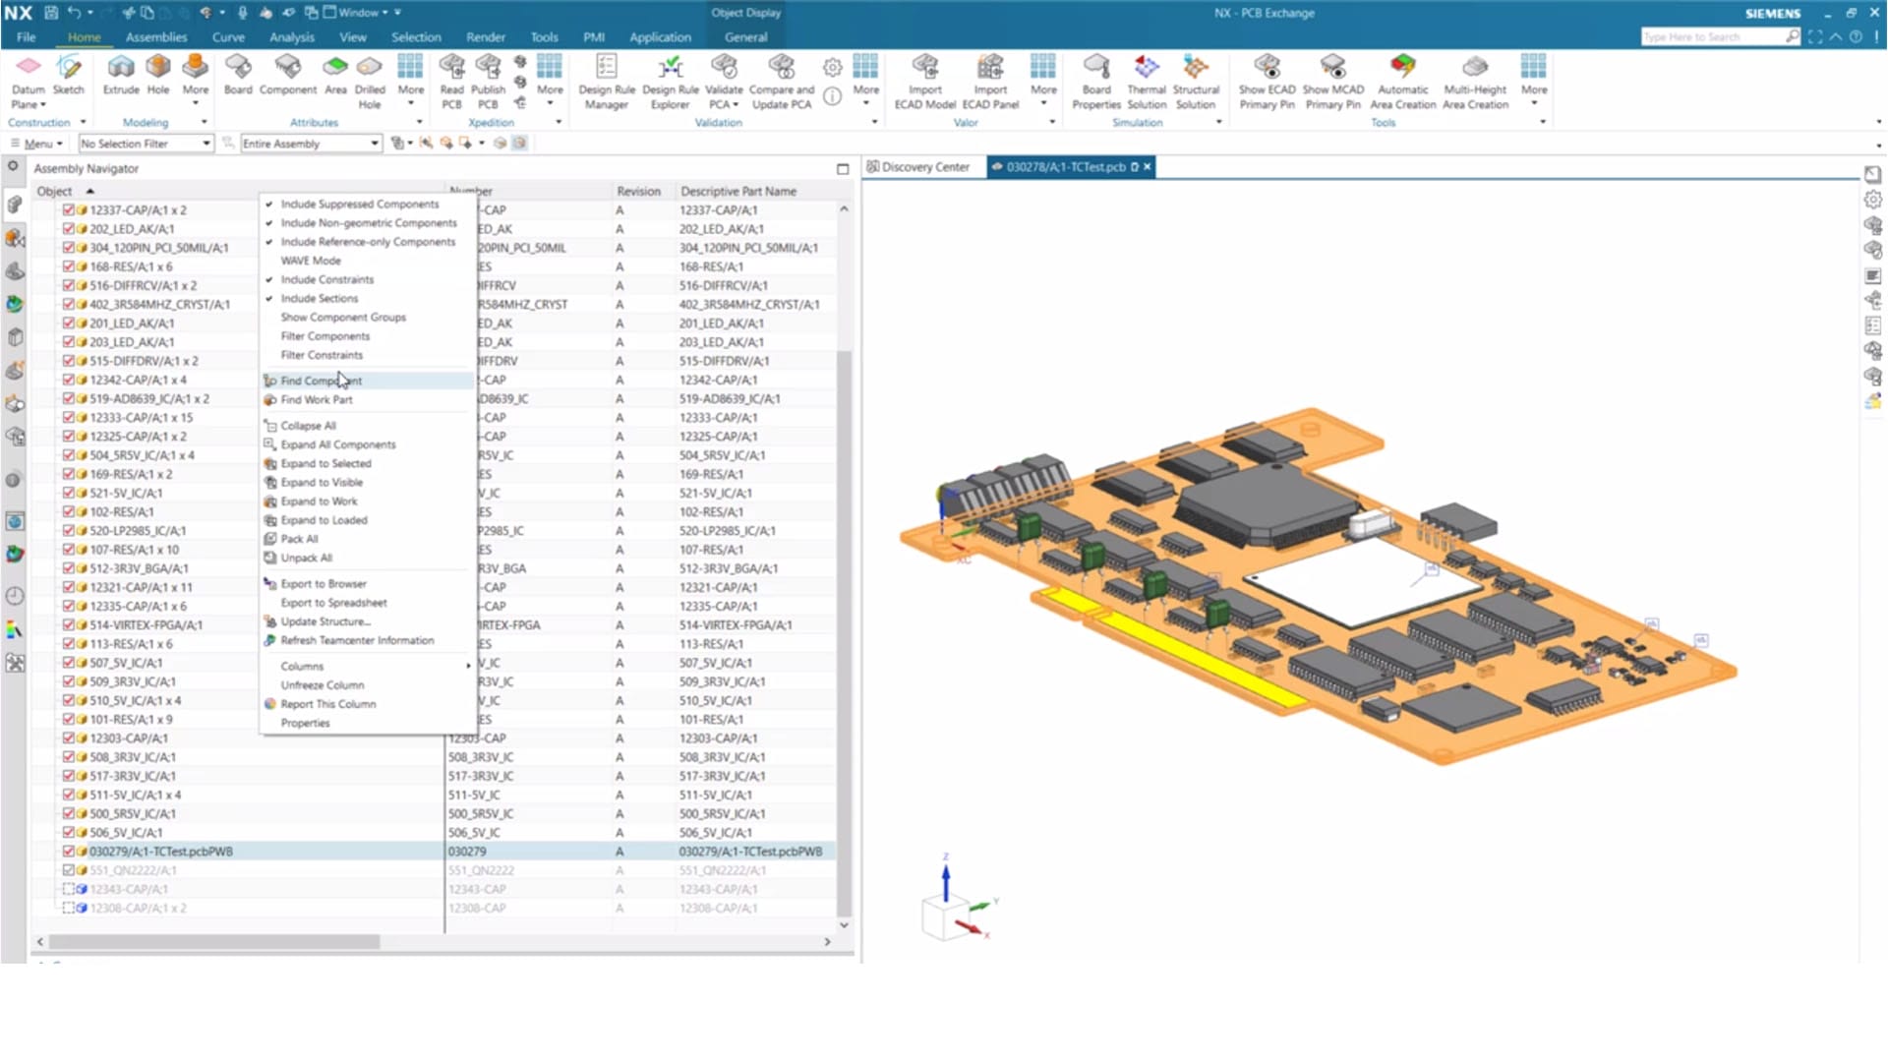Click the 030278/A:1-TCTest.pcb tab
1888x1062 pixels.
[x=1061, y=166]
